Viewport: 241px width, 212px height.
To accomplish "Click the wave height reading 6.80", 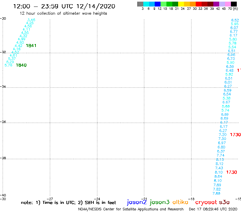I will (x=221, y=147).
